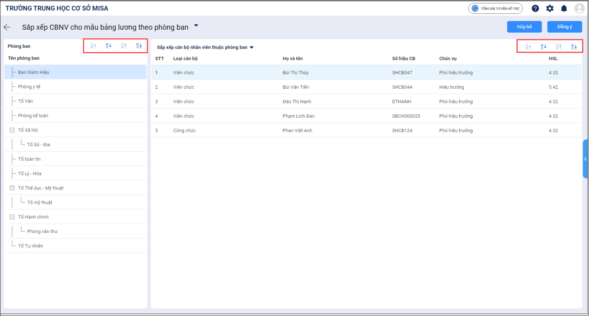Move department to bottom in Phòng ban panel
This screenshot has width=589, height=316.
pos(139,46)
